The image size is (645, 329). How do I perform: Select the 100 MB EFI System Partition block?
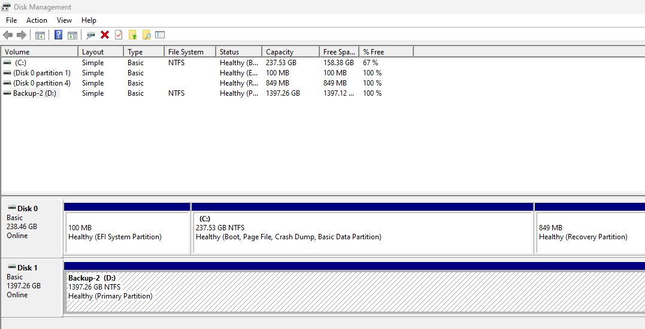[127, 233]
